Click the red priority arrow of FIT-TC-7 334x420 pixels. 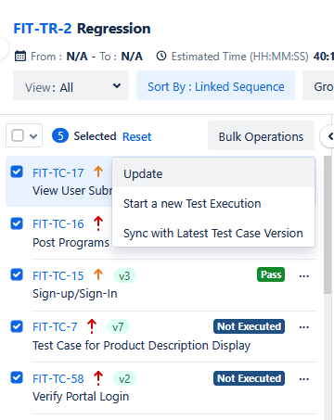[92, 326]
